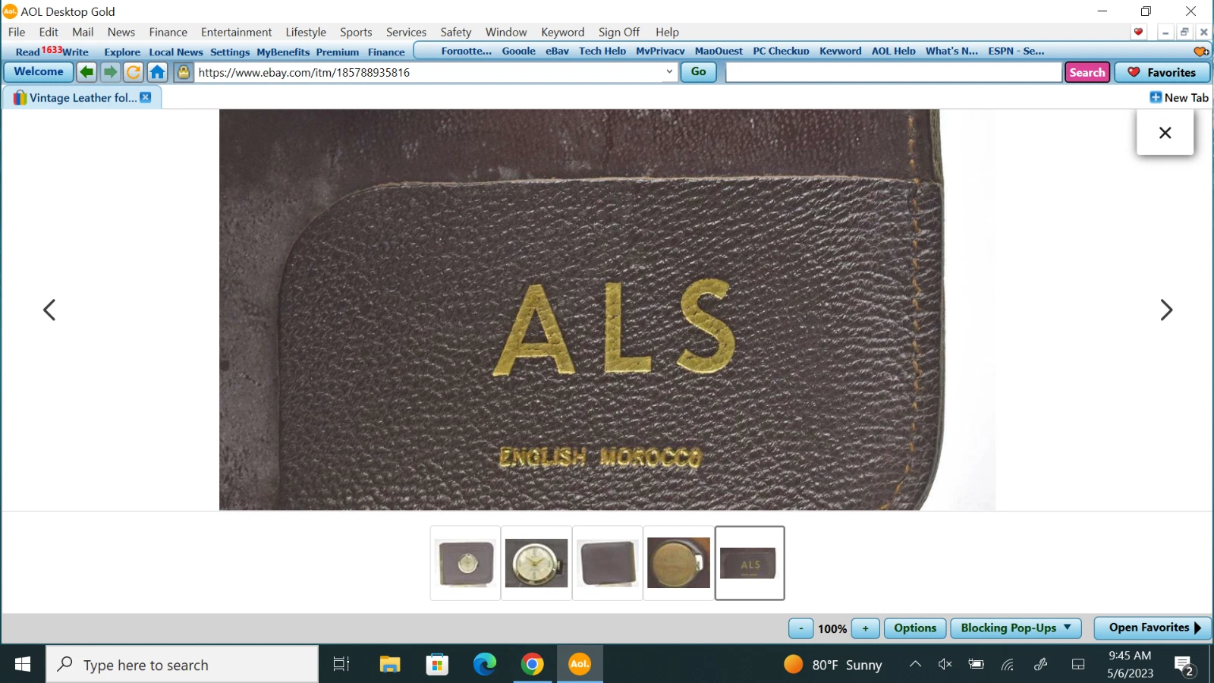
Task: Open File Explorer from the taskbar
Action: click(x=390, y=665)
